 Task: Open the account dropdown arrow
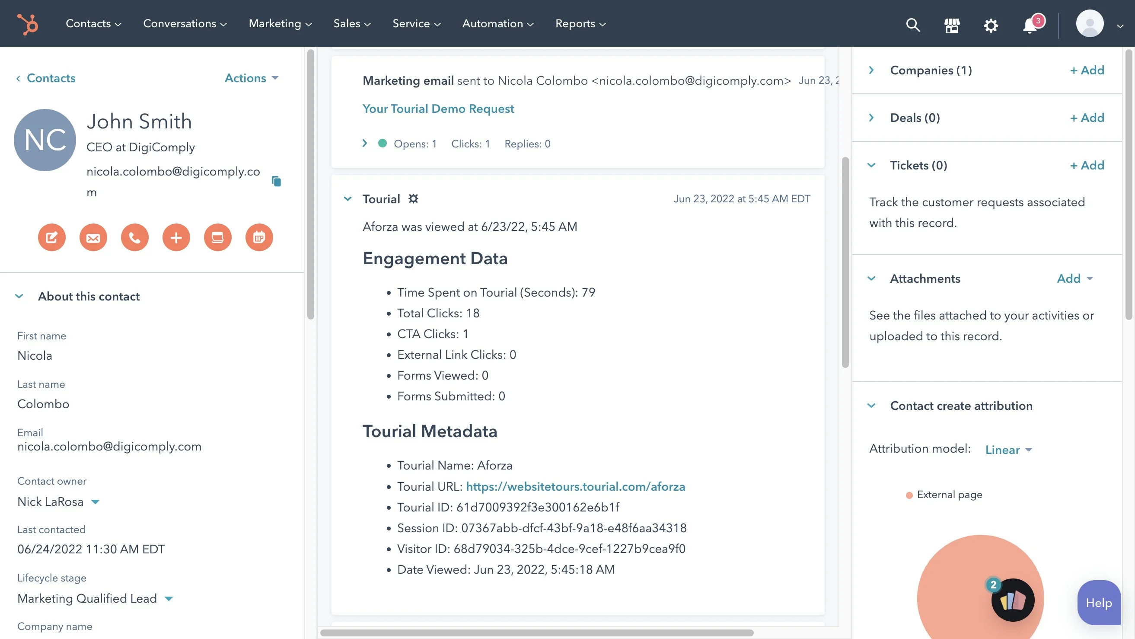pyautogui.click(x=1119, y=26)
